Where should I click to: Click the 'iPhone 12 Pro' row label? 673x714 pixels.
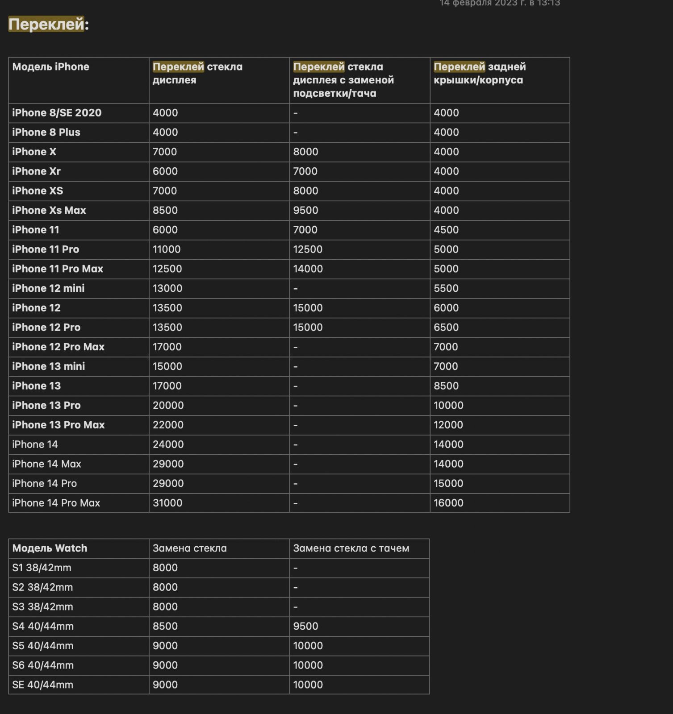pyautogui.click(x=46, y=327)
